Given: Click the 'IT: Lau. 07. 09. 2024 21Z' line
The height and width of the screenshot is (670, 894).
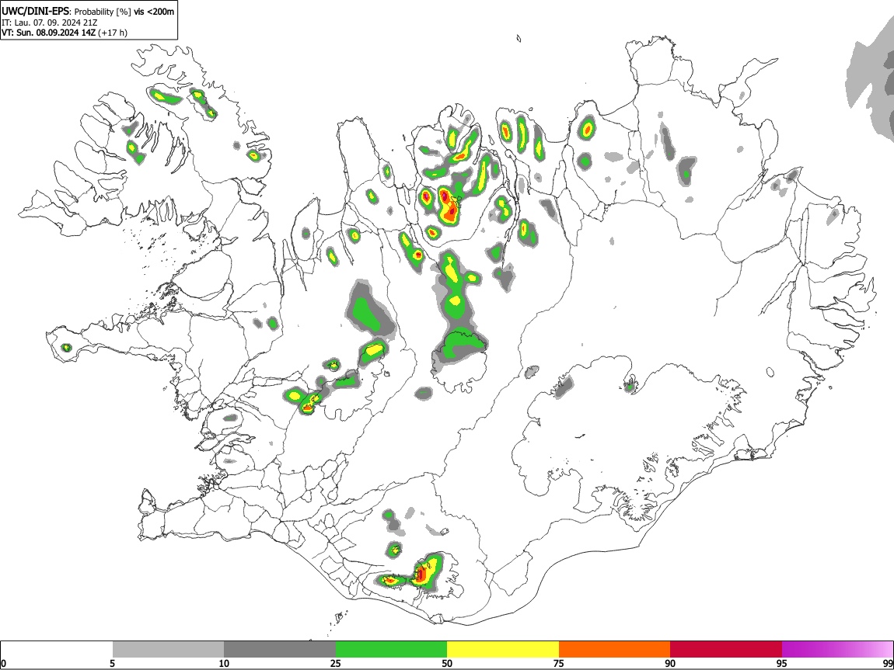Looking at the screenshot, I should [50, 23].
